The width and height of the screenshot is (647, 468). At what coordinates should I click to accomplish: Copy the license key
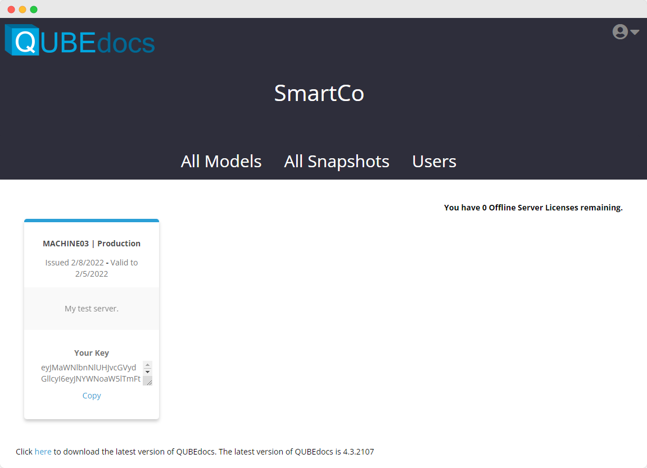point(92,396)
